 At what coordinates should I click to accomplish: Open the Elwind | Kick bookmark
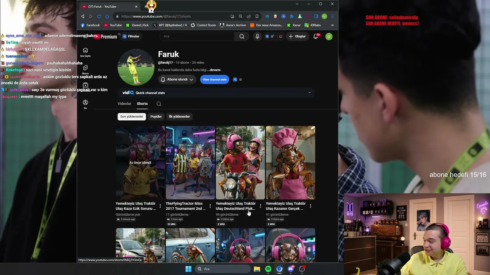click(x=137, y=25)
